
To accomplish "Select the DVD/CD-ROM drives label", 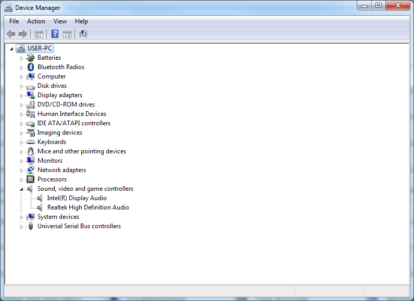I will (66, 104).
